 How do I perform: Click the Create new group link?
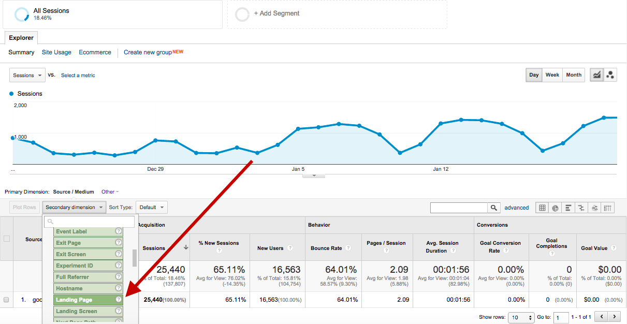point(148,52)
